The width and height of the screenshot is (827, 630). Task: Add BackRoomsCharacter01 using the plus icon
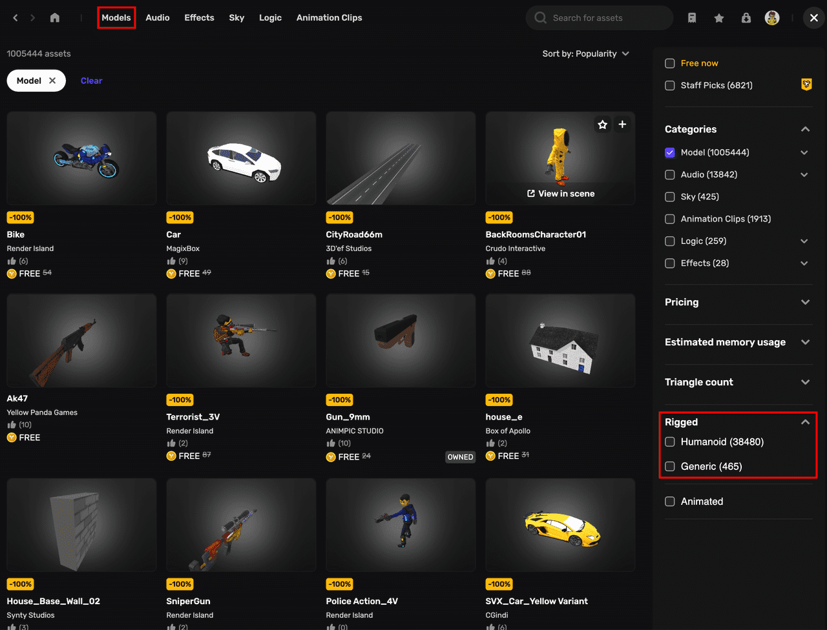[x=622, y=125]
